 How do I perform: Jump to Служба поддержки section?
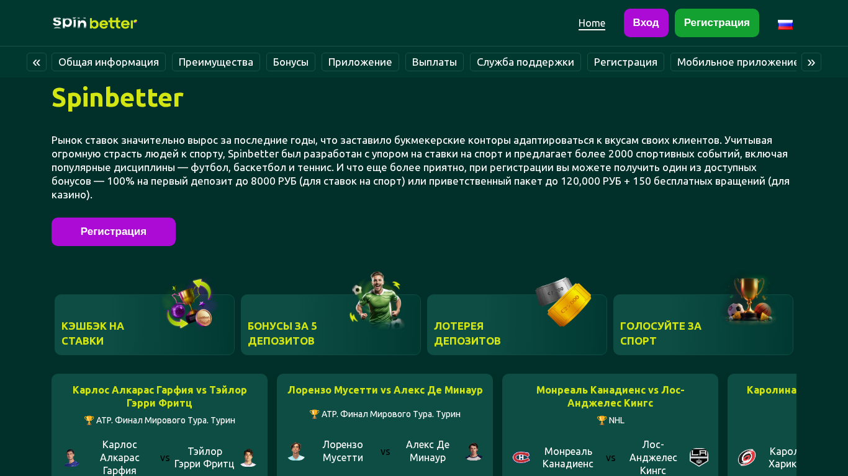(x=525, y=62)
